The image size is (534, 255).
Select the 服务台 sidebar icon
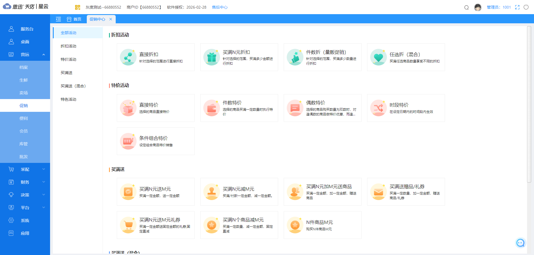[x=11, y=29]
